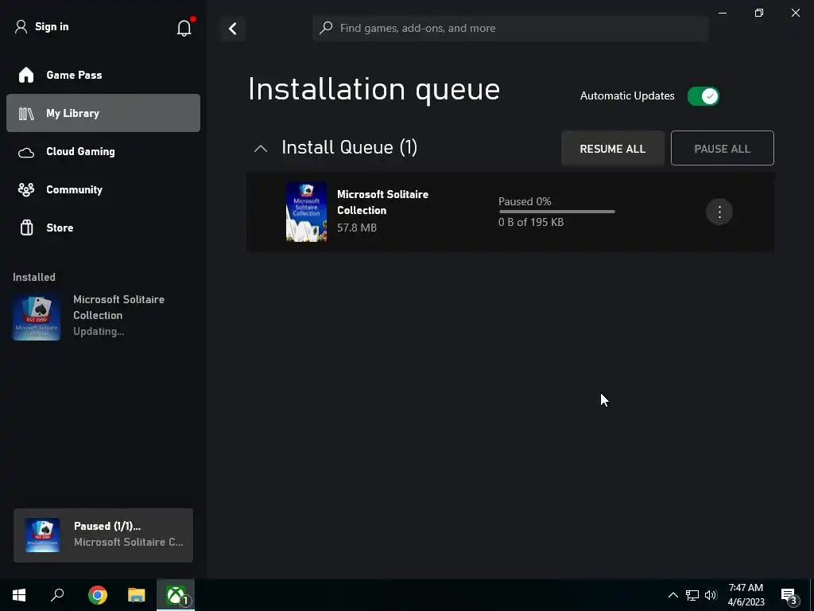Image resolution: width=814 pixels, height=611 pixels.
Task: Show hidden system tray icons
Action: [673, 595]
